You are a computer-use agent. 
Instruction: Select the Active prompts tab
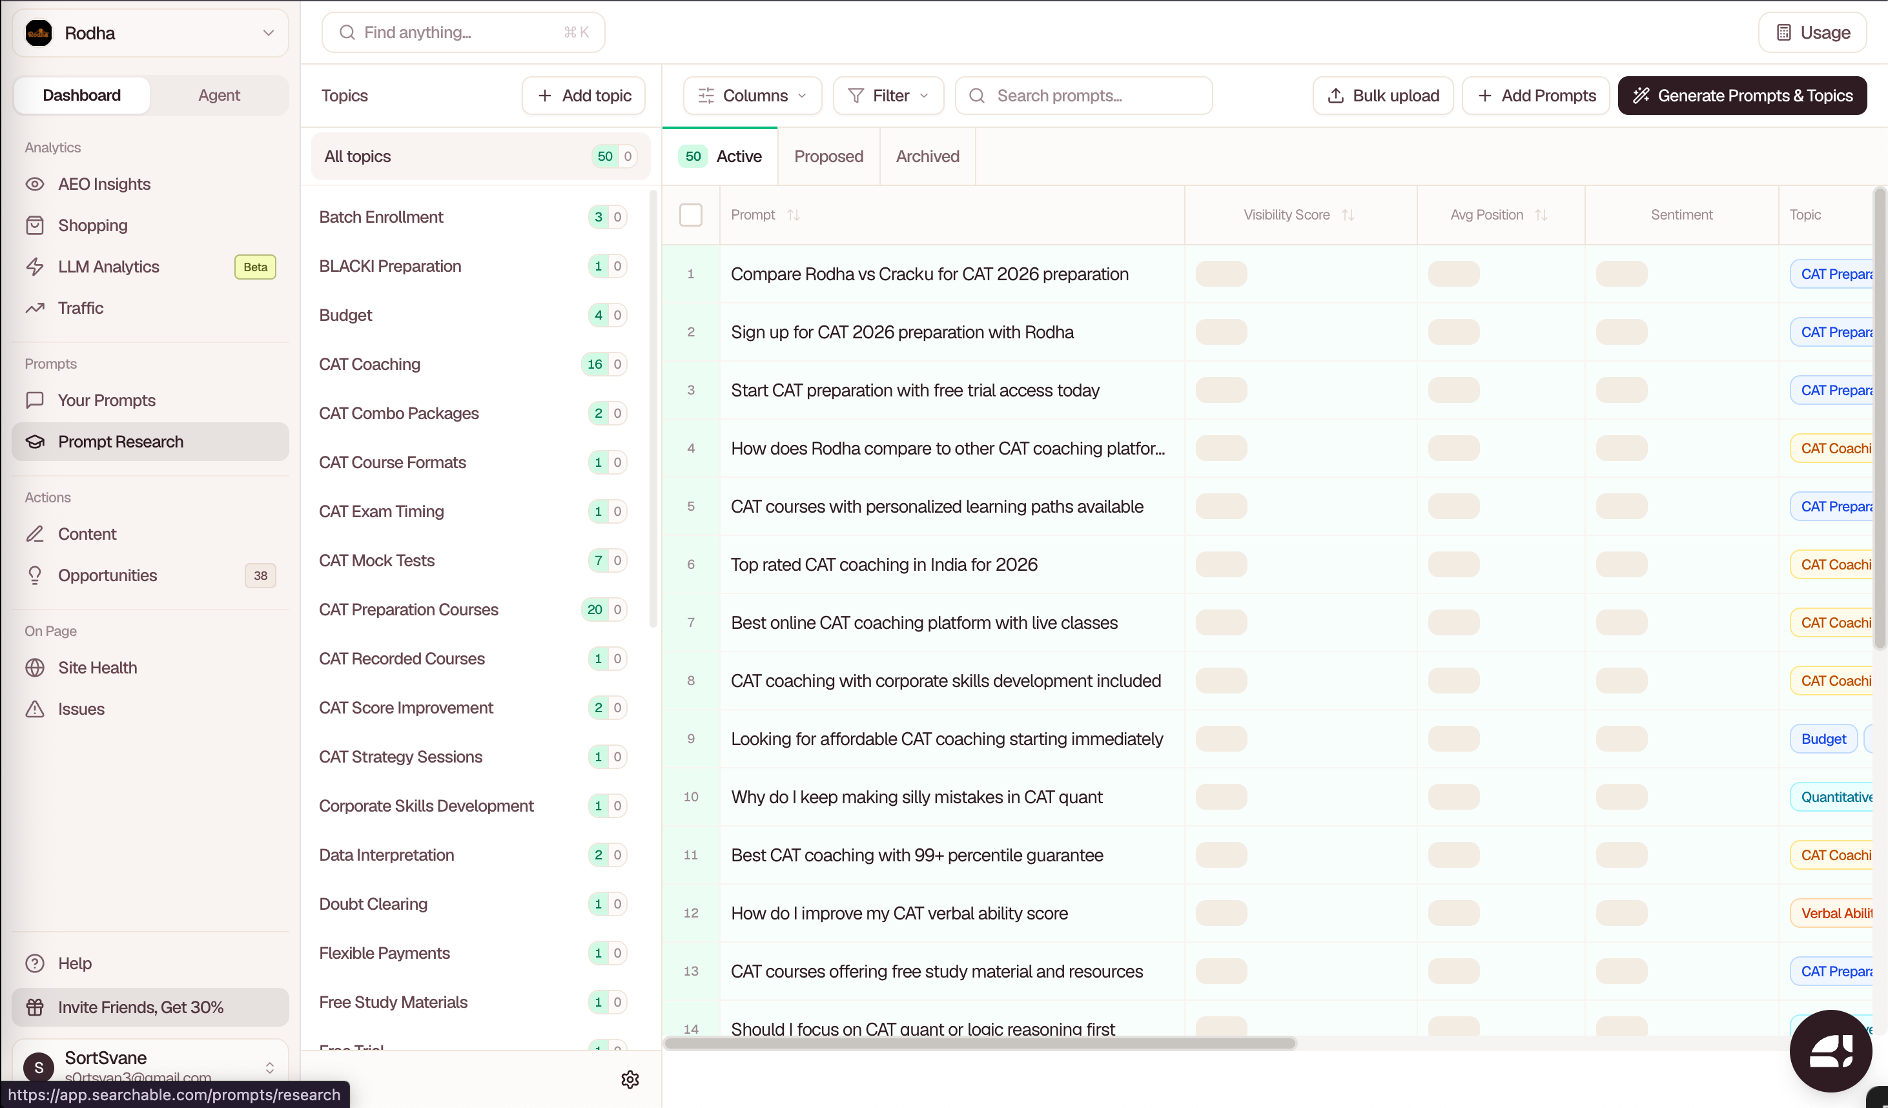click(721, 156)
